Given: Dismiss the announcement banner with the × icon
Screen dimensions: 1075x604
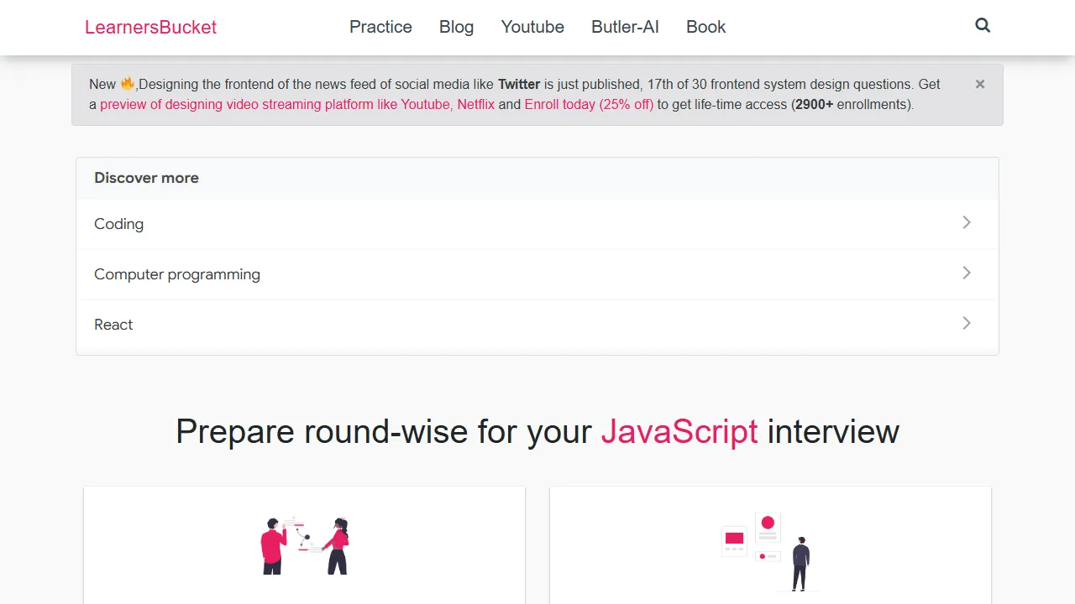Looking at the screenshot, I should coord(980,84).
